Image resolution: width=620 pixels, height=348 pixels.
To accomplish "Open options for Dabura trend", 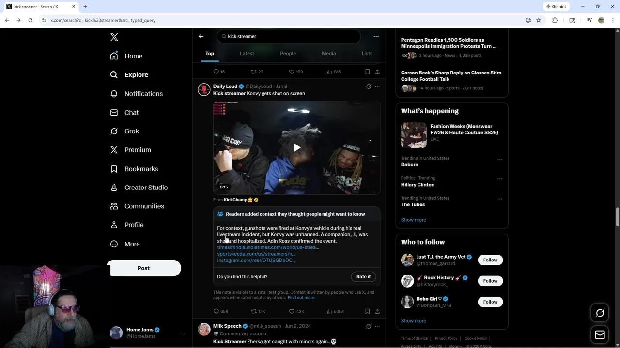I will click(500, 159).
